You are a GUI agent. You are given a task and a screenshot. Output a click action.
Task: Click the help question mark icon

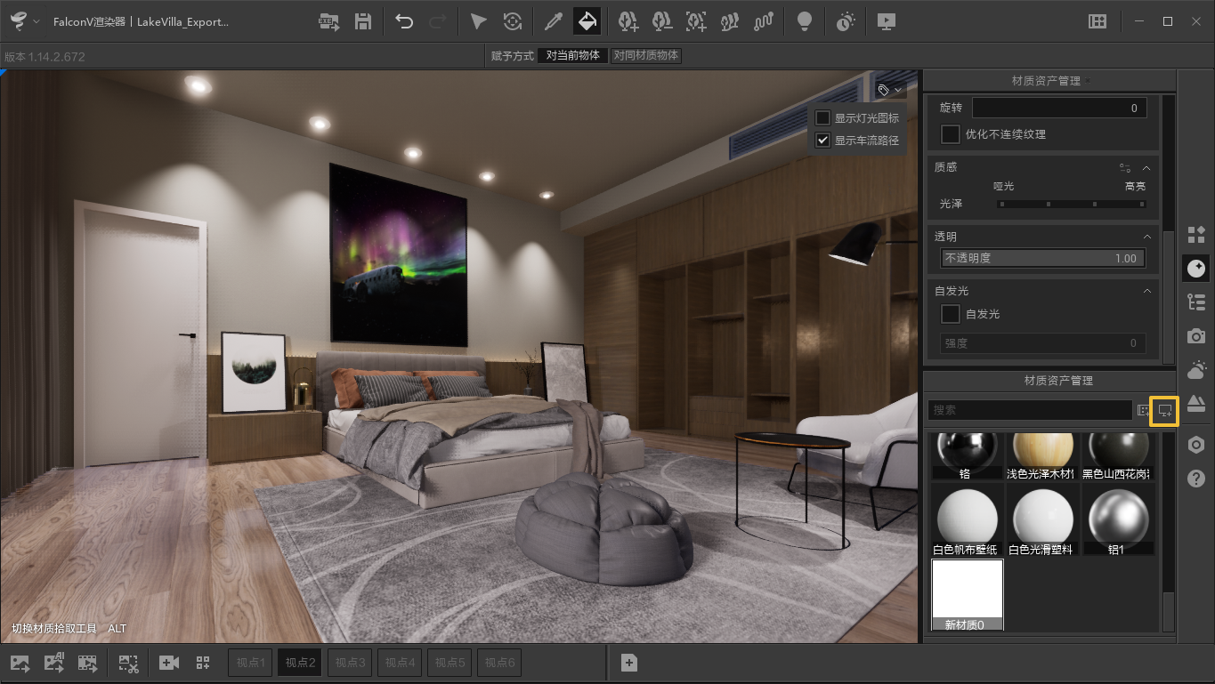point(1195,479)
